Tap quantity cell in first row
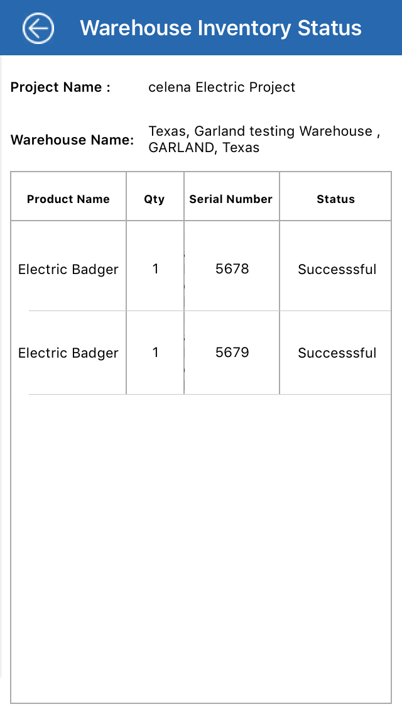 click(x=155, y=269)
